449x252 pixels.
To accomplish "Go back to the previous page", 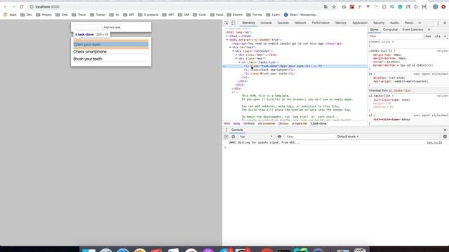I will coord(6,6).
